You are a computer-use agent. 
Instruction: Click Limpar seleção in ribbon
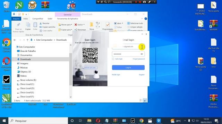coord(135,27)
